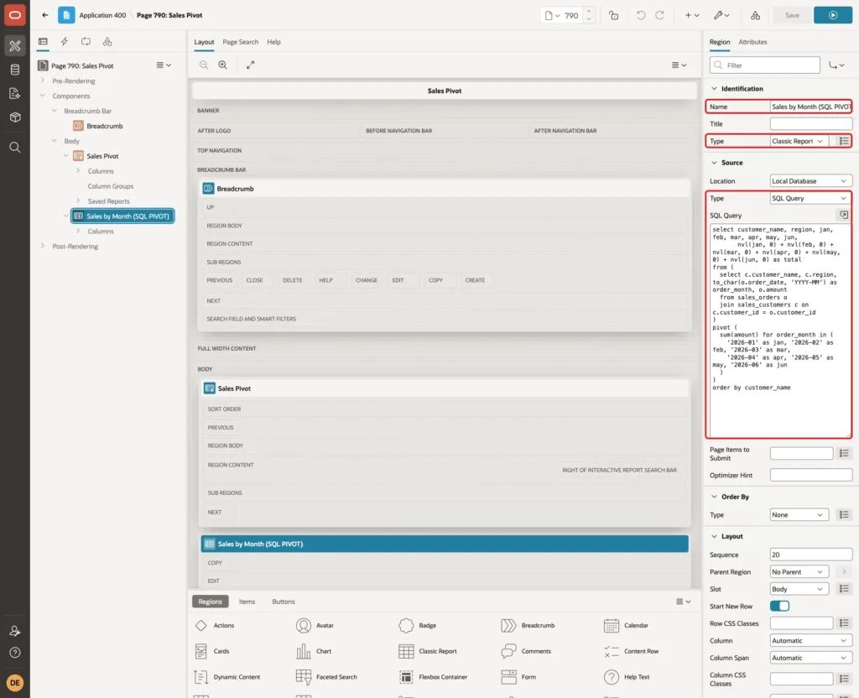Open the Location Local Database dropdown

[x=811, y=181]
